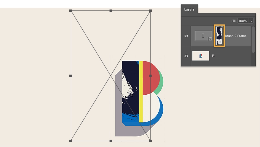
Task: Click the yellow vertical stripe in the artwork
Action: pyautogui.click(x=141, y=91)
